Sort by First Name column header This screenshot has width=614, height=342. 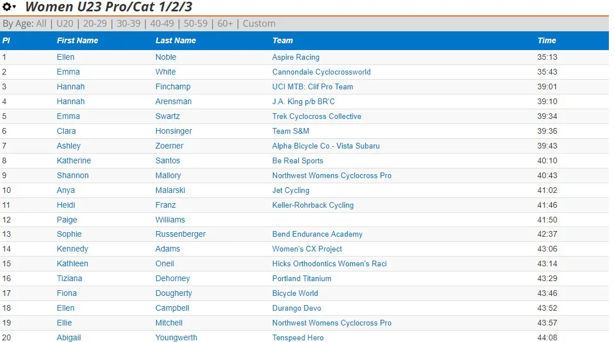[x=78, y=40]
